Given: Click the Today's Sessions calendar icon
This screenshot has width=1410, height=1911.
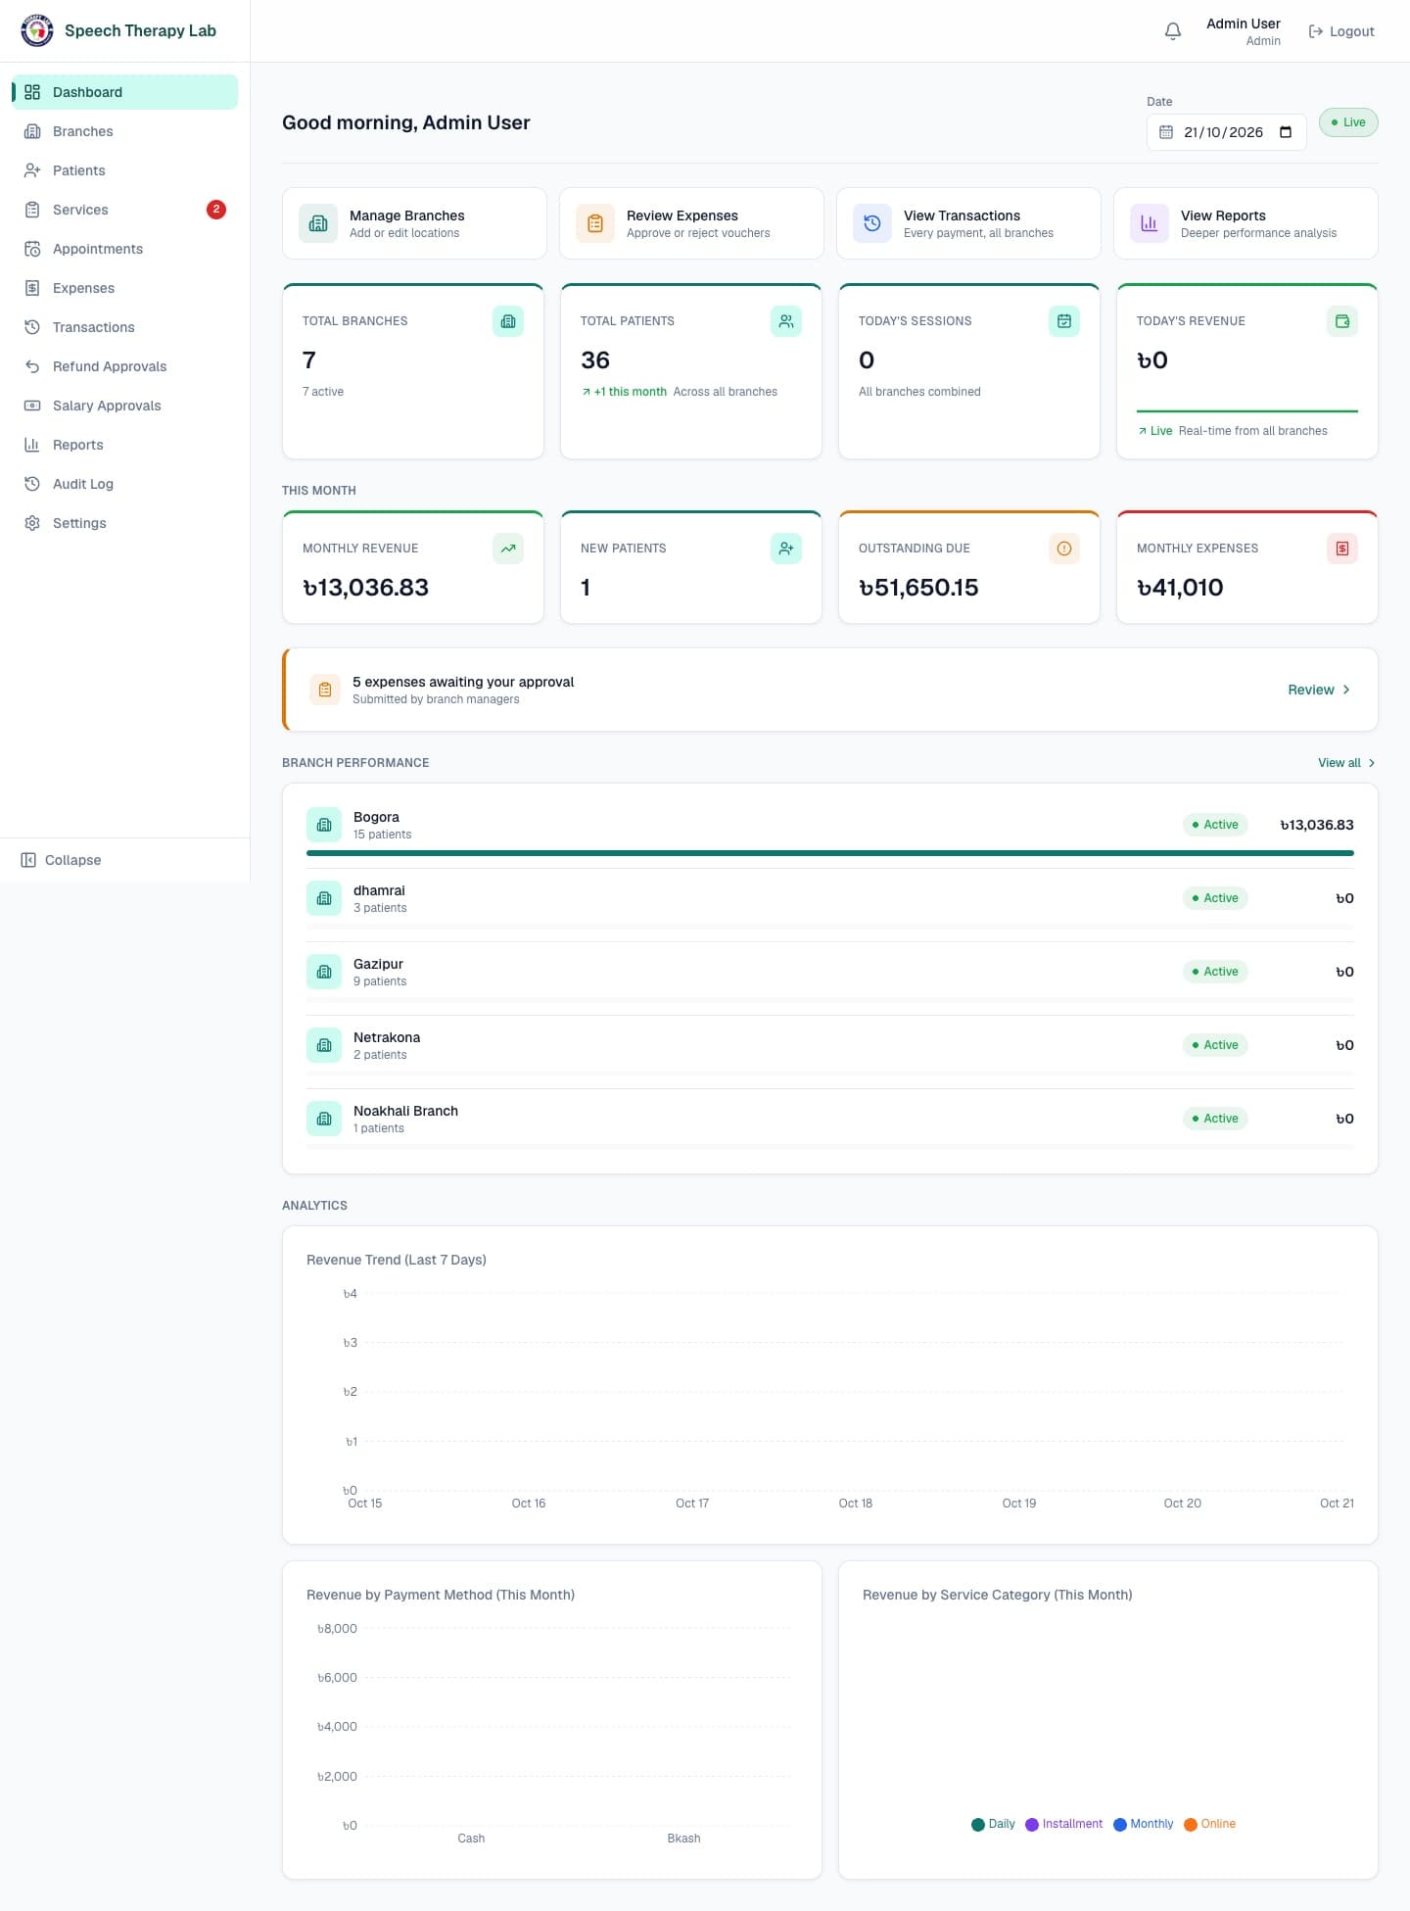Looking at the screenshot, I should click(x=1064, y=321).
